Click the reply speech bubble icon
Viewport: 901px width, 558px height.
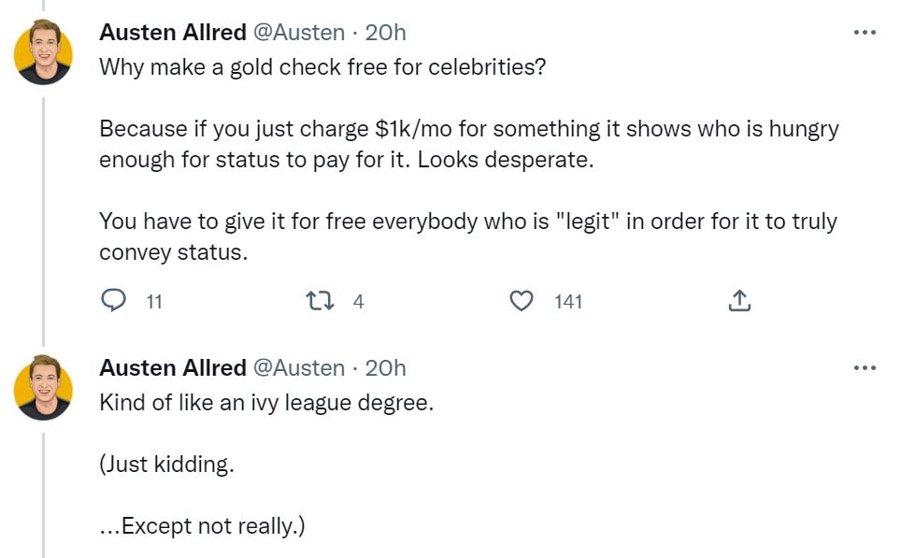pyautogui.click(x=113, y=301)
